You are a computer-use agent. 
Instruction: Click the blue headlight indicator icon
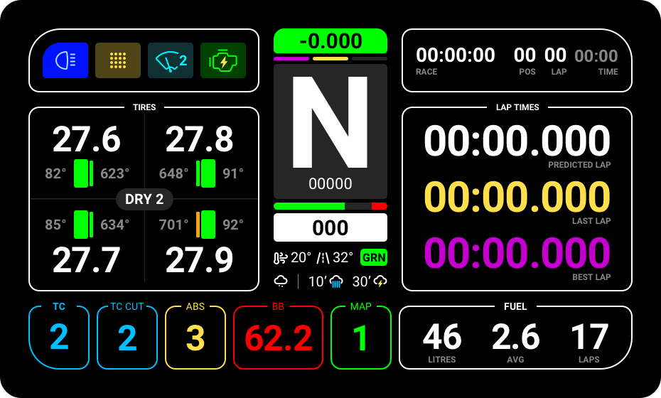(x=65, y=60)
